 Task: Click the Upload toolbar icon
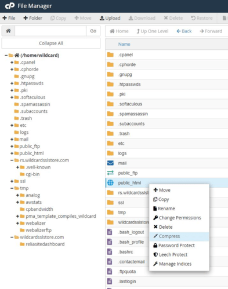[102, 18]
